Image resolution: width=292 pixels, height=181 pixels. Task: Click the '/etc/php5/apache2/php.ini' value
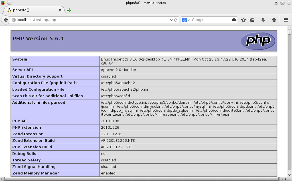tap(124, 90)
